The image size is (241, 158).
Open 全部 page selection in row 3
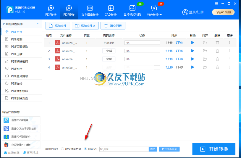click(x=109, y=59)
